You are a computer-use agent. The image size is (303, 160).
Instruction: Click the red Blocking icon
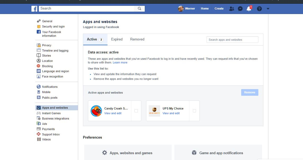(x=39, y=66)
